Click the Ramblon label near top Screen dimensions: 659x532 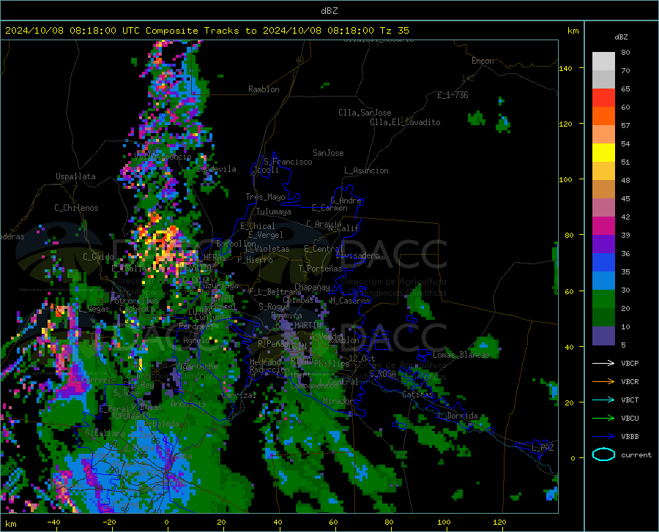click(x=264, y=89)
